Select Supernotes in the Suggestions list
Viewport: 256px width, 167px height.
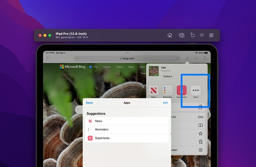pos(127,138)
